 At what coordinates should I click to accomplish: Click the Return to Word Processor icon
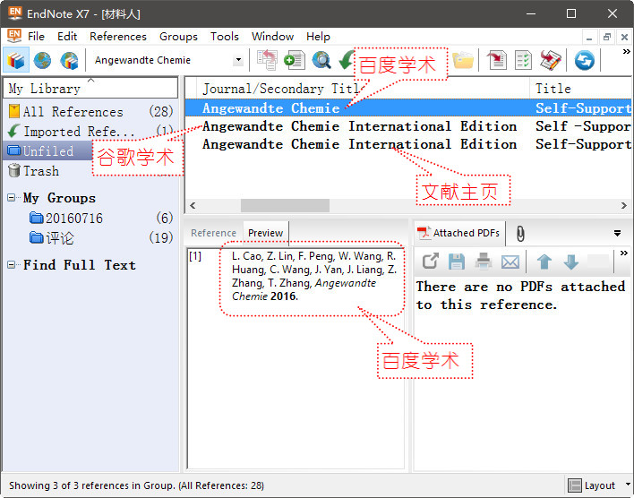(x=551, y=60)
